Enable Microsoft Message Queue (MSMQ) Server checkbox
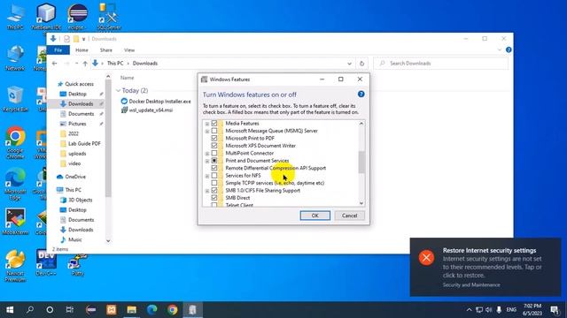Image resolution: width=567 pixels, height=318 pixels. [x=214, y=131]
